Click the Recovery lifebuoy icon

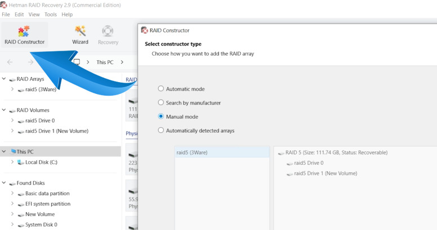pyautogui.click(x=108, y=31)
